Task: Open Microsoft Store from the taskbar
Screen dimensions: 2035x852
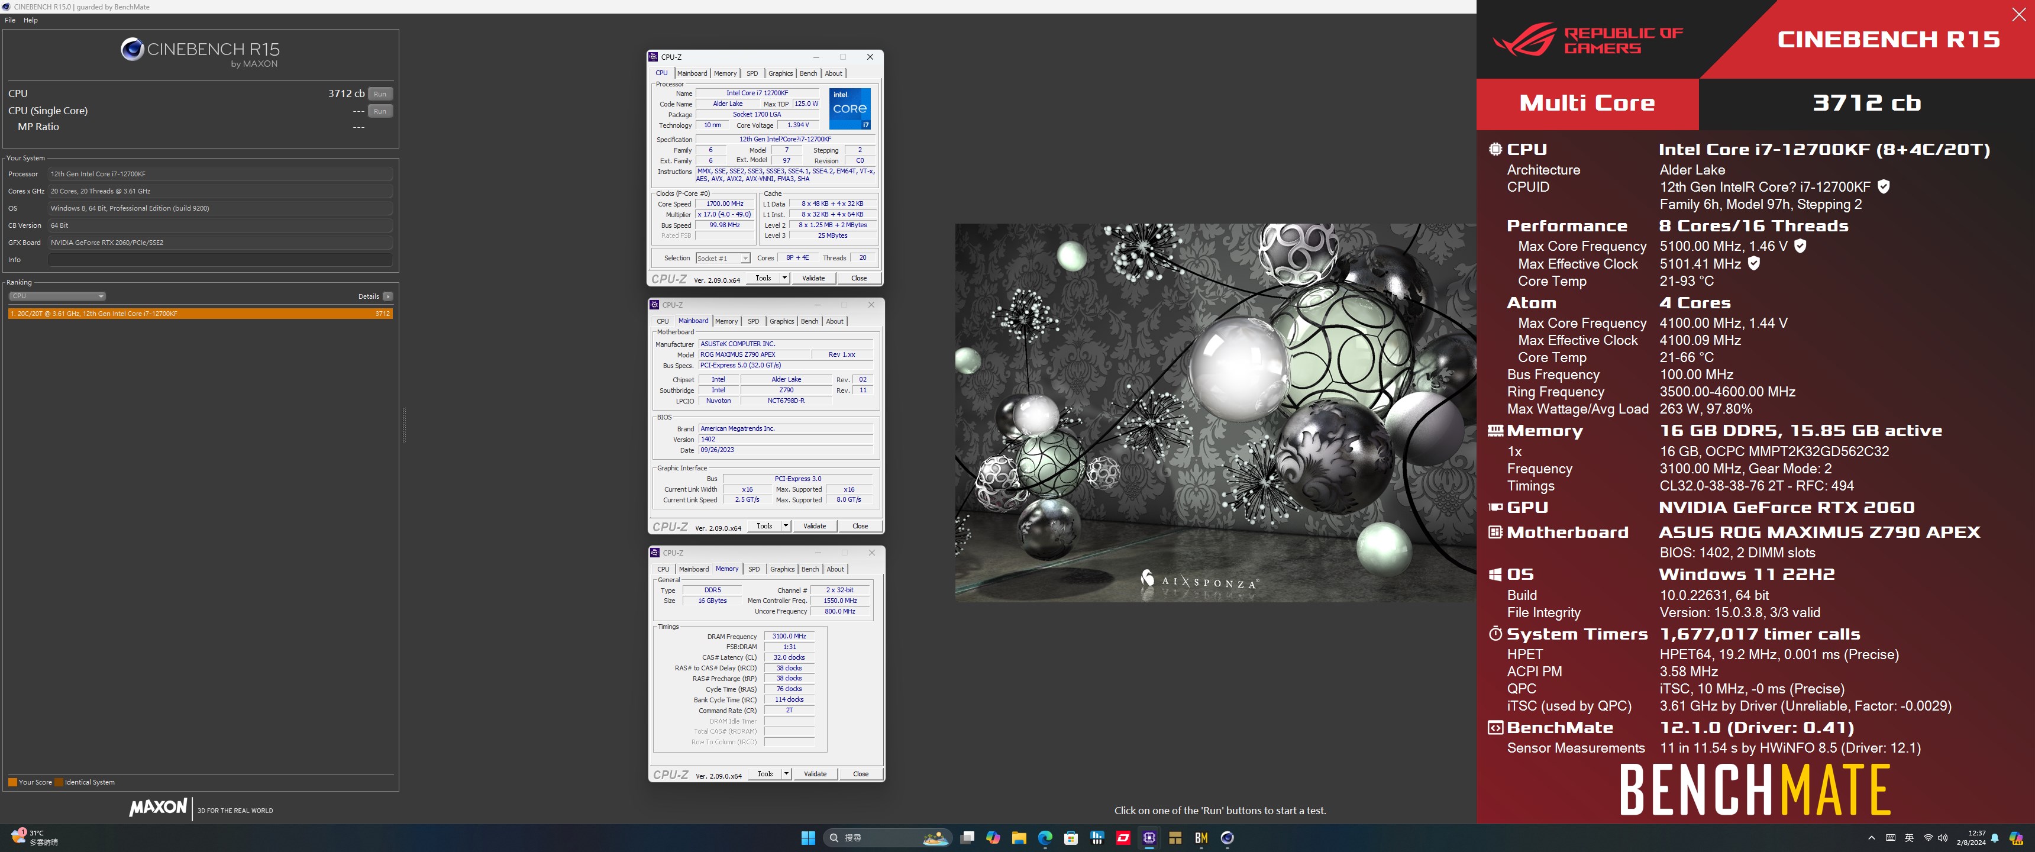Action: pos(1071,838)
